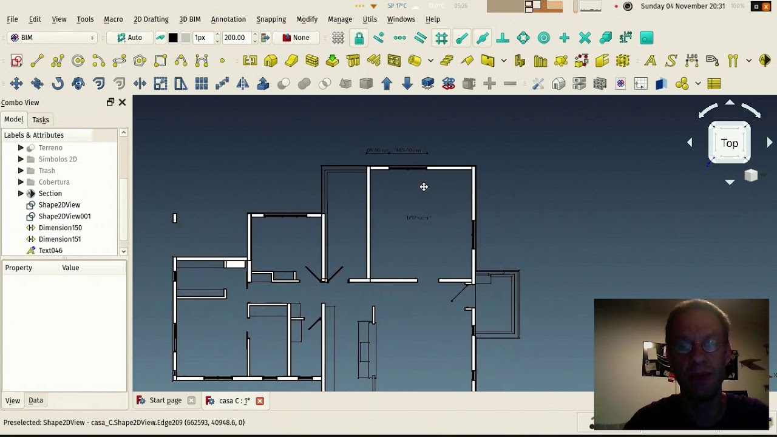This screenshot has width=777, height=437.
Task: Toggle snap parallel
Action: (420, 38)
